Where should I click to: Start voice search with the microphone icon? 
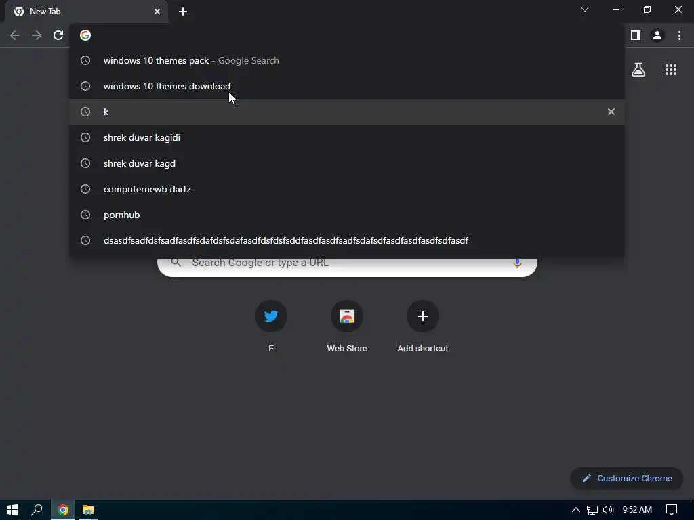[517, 263]
